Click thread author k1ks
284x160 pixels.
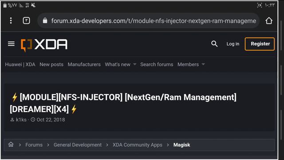coord(21,120)
